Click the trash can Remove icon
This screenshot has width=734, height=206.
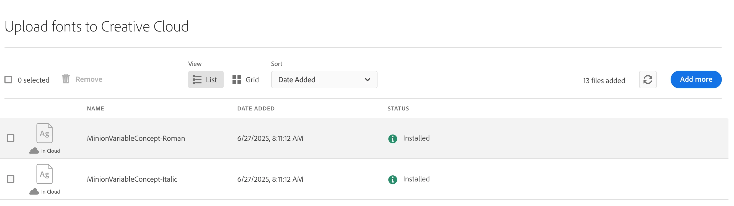click(x=66, y=80)
